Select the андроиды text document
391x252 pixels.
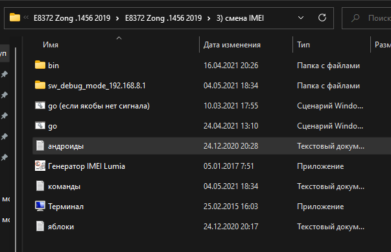[65, 146]
